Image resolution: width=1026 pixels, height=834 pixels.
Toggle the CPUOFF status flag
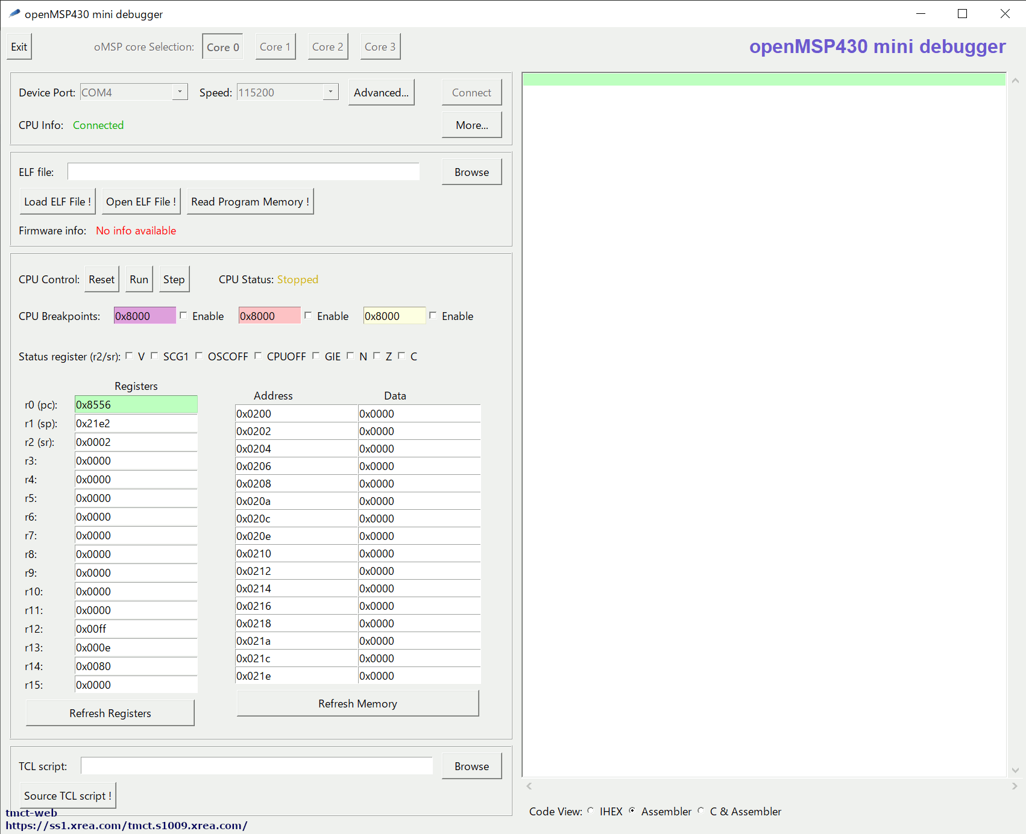pos(258,356)
